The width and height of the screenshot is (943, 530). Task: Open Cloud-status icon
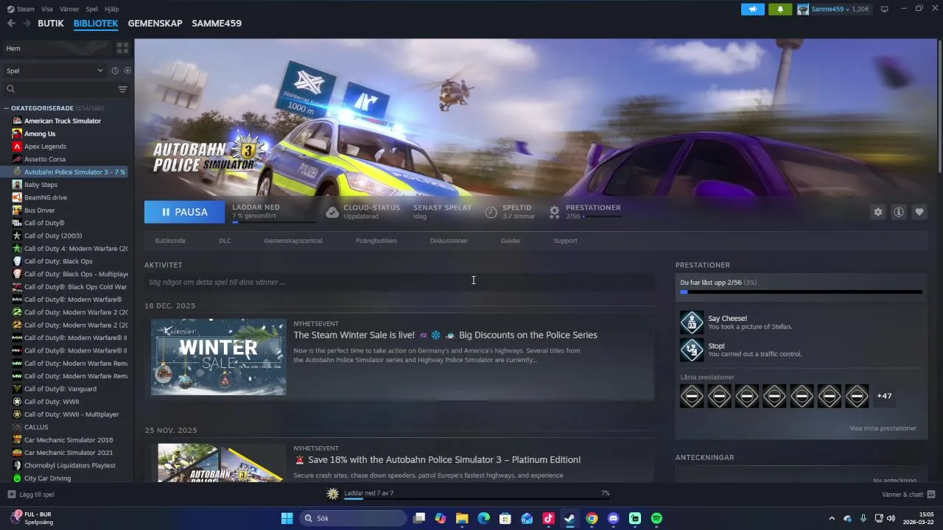click(x=332, y=212)
